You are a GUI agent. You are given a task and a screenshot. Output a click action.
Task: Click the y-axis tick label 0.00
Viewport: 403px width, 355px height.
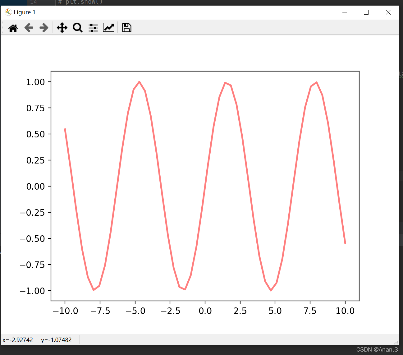(x=35, y=187)
